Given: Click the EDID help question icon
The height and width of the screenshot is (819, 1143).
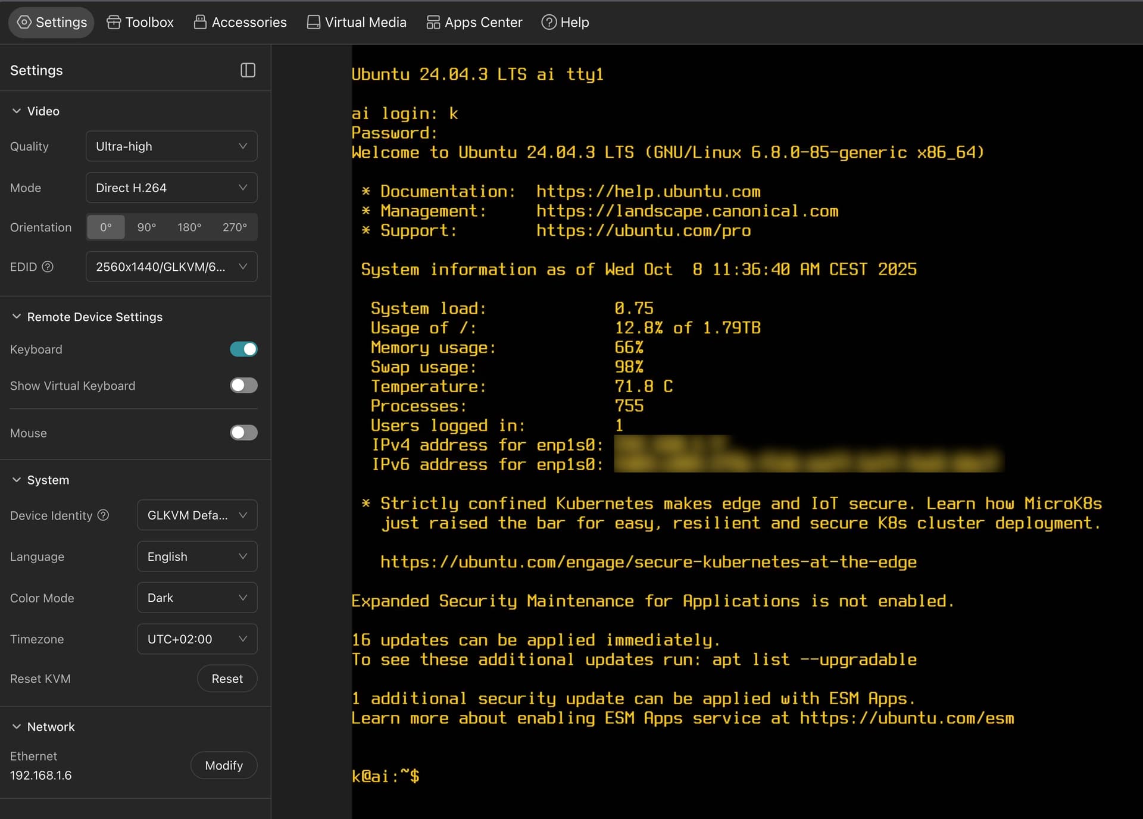Looking at the screenshot, I should [48, 267].
